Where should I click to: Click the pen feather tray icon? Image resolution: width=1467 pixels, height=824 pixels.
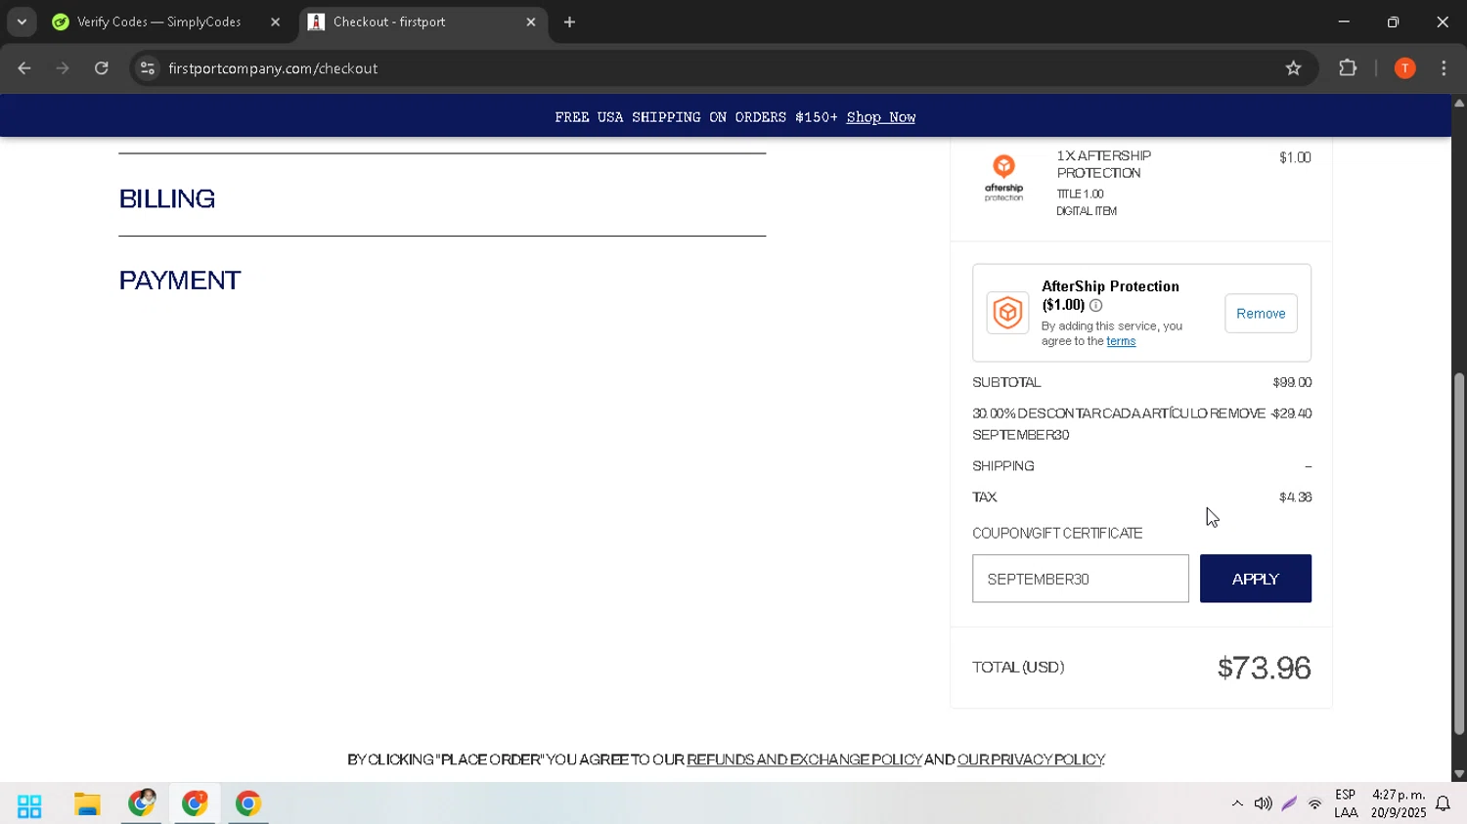[1289, 804]
